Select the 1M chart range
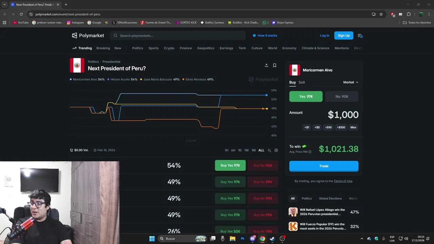 (254, 150)
